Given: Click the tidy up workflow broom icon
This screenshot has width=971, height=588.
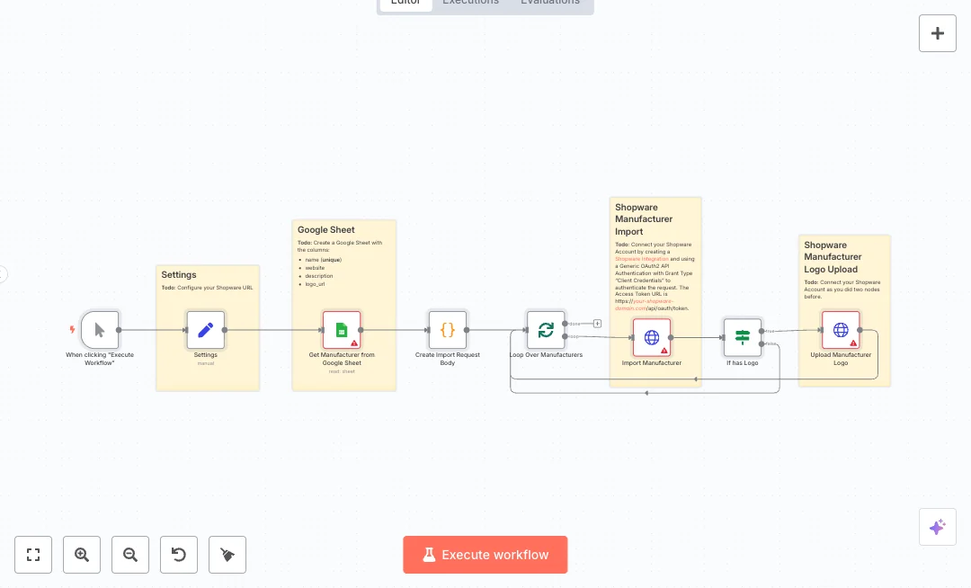Looking at the screenshot, I should [x=227, y=555].
